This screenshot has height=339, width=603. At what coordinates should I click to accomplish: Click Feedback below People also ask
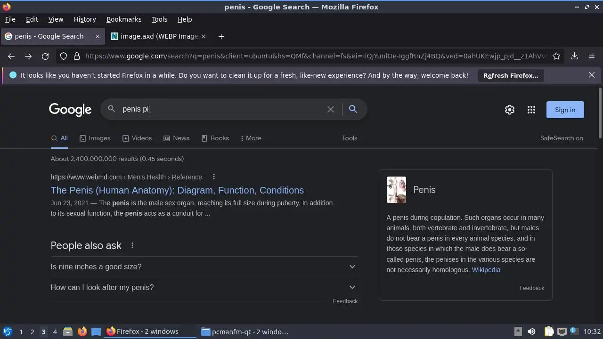point(345,301)
